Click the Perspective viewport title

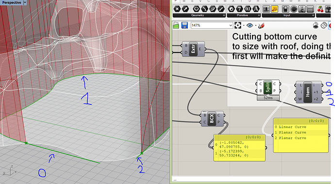coord(12,2)
